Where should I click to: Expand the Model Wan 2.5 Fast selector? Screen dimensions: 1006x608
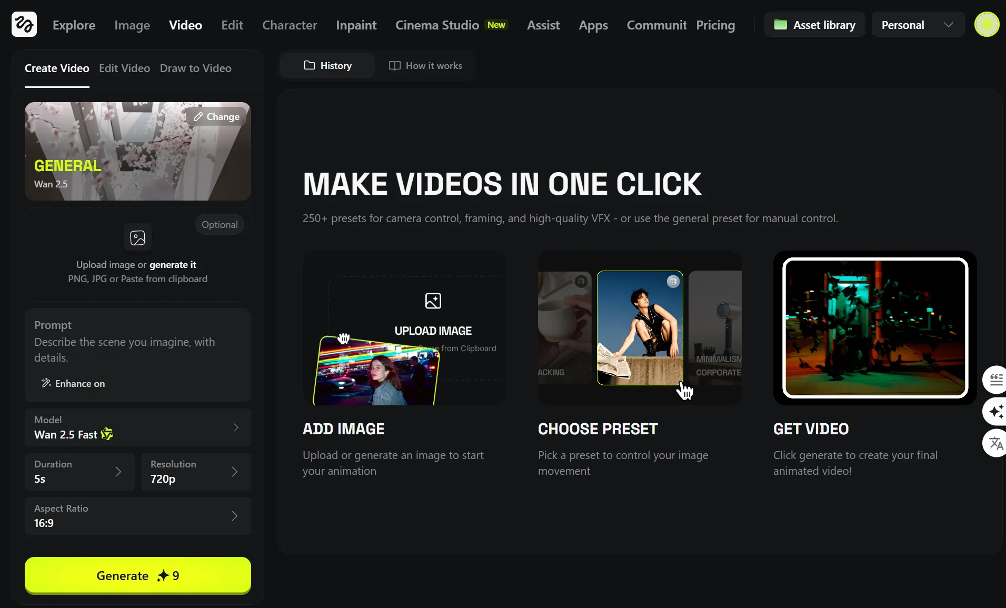point(137,427)
